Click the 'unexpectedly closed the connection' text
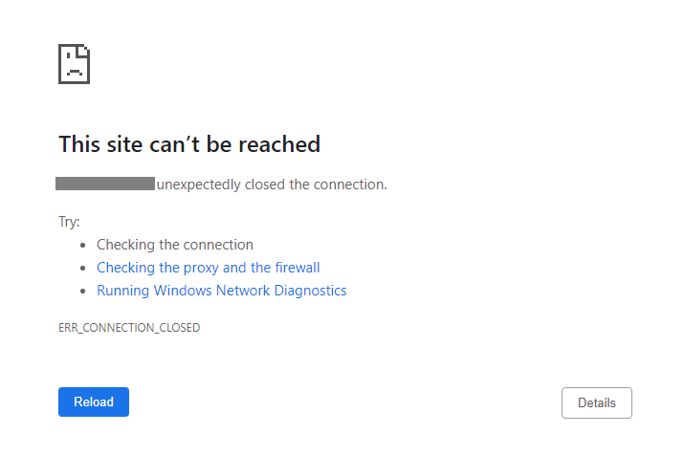The width and height of the screenshot is (684, 456). tap(272, 185)
